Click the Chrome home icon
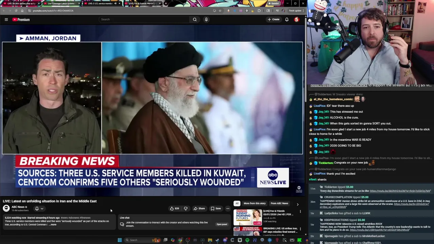Image resolution: width=434 pixels, height=244 pixels. coord(22,11)
